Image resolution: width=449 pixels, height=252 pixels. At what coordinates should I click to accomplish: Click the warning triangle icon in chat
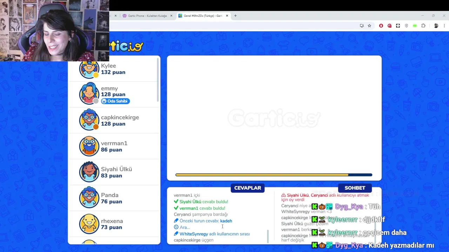point(283,195)
